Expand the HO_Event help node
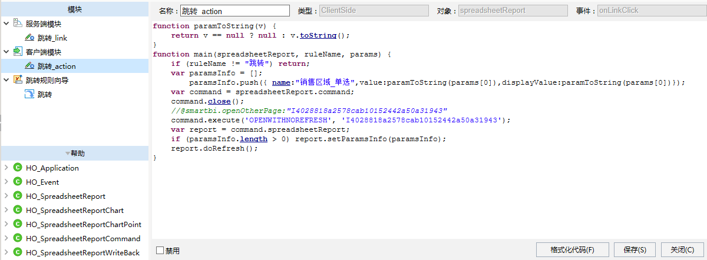707x260 pixels. 6,182
